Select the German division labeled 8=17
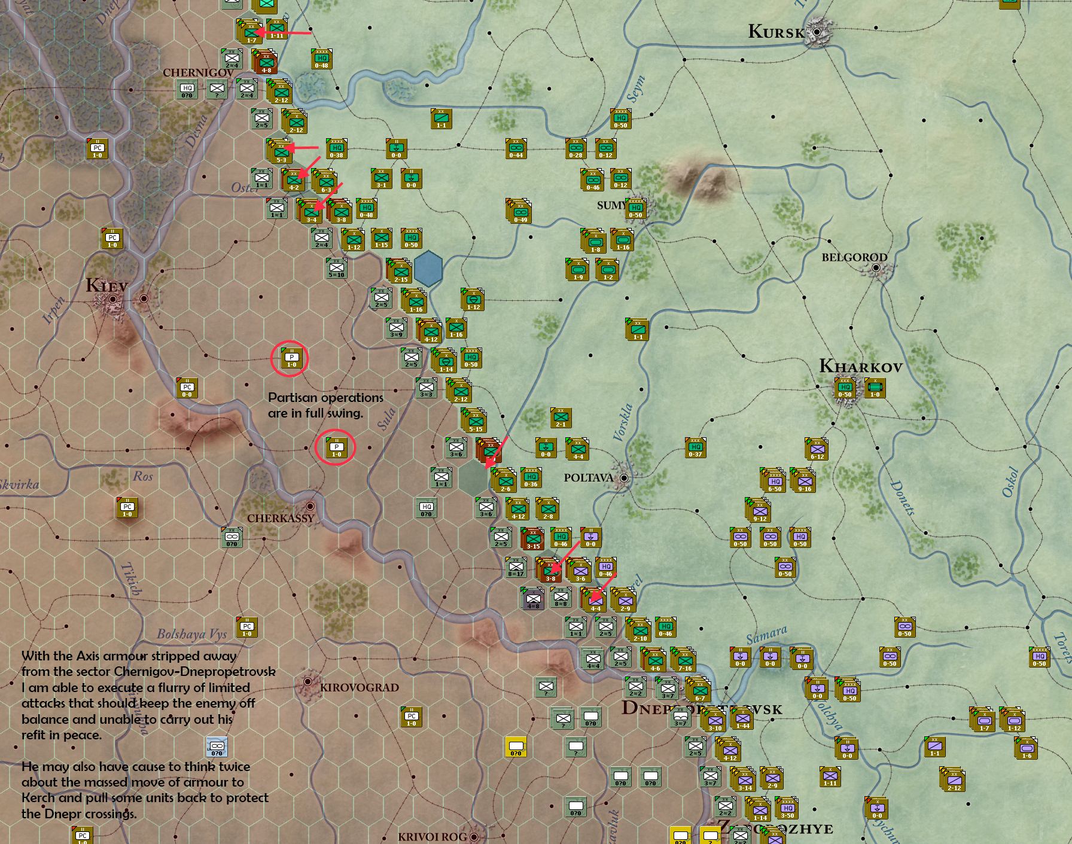Screen dimensions: 1072x844 pyautogui.click(x=516, y=567)
